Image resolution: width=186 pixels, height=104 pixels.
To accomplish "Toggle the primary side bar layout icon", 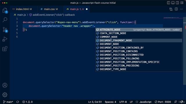I will pyautogui.click(x=169, y=3).
